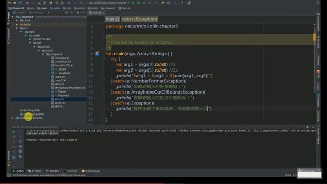Open the Structure side tool window
This screenshot has height=184, width=327.
tap(9, 36)
